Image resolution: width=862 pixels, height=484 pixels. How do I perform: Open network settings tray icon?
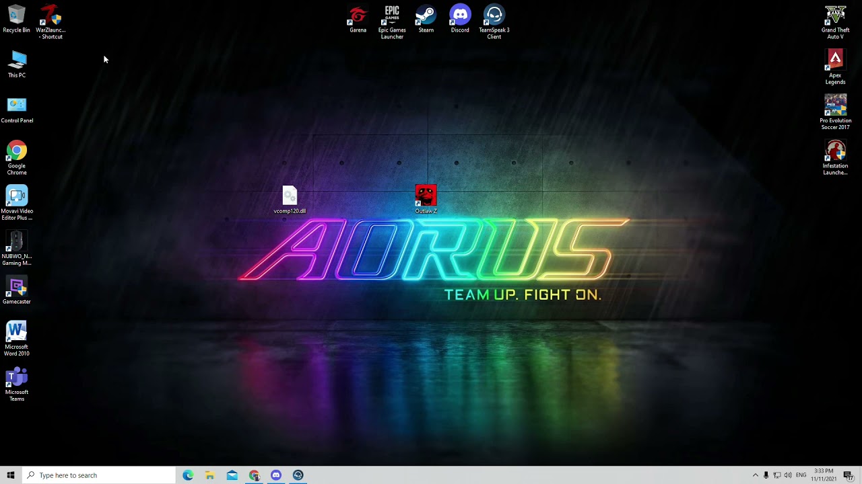777,475
